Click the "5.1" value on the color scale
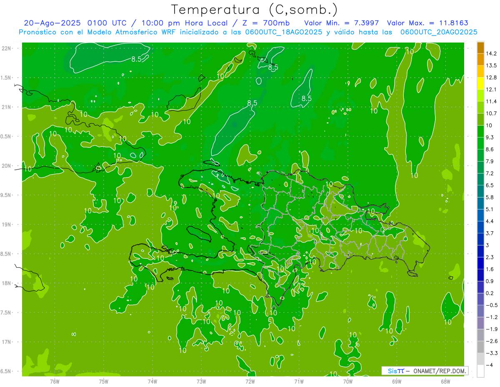The height and width of the screenshot is (387, 500). (490, 209)
